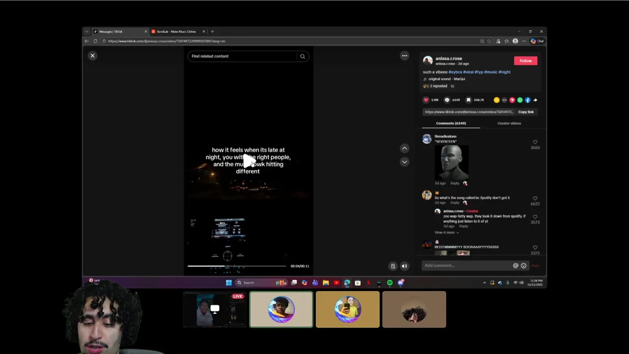Open the emoji picker in comment box

click(523, 265)
